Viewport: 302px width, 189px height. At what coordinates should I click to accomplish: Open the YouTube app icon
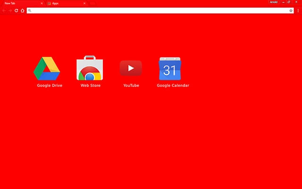click(131, 68)
